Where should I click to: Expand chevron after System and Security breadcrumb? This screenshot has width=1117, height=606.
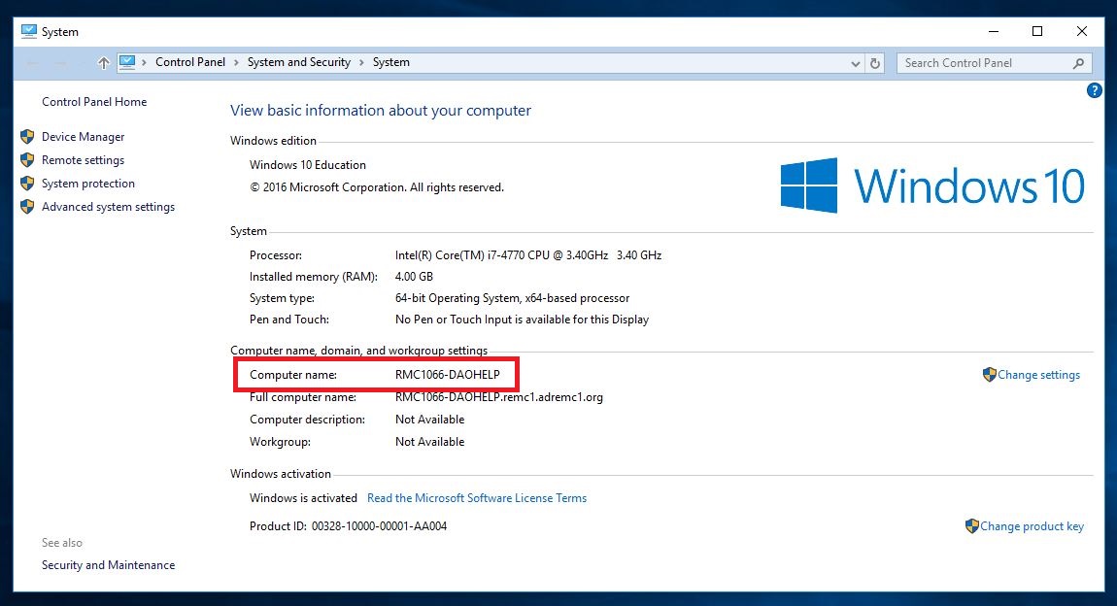tap(361, 63)
